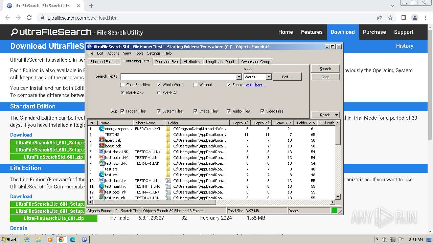This screenshot has width=433, height=244.
Task: Enable the Case Sensitive checkbox
Action: point(123,85)
